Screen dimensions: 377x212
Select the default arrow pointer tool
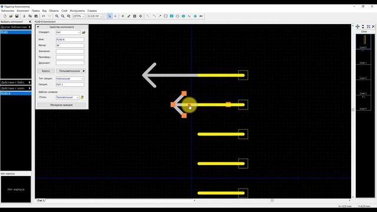(x=110, y=16)
